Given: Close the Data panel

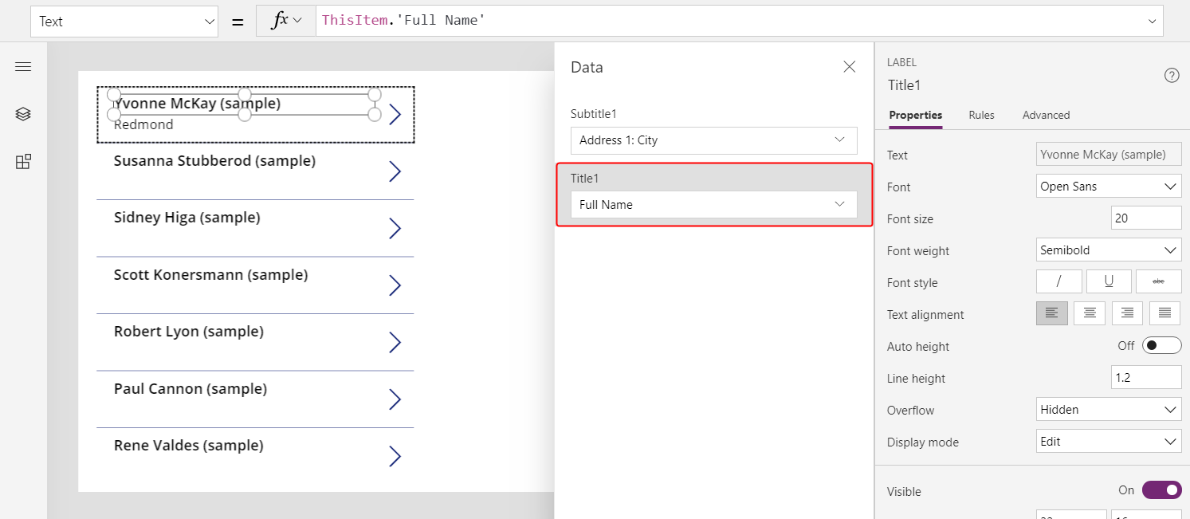Looking at the screenshot, I should coord(850,67).
